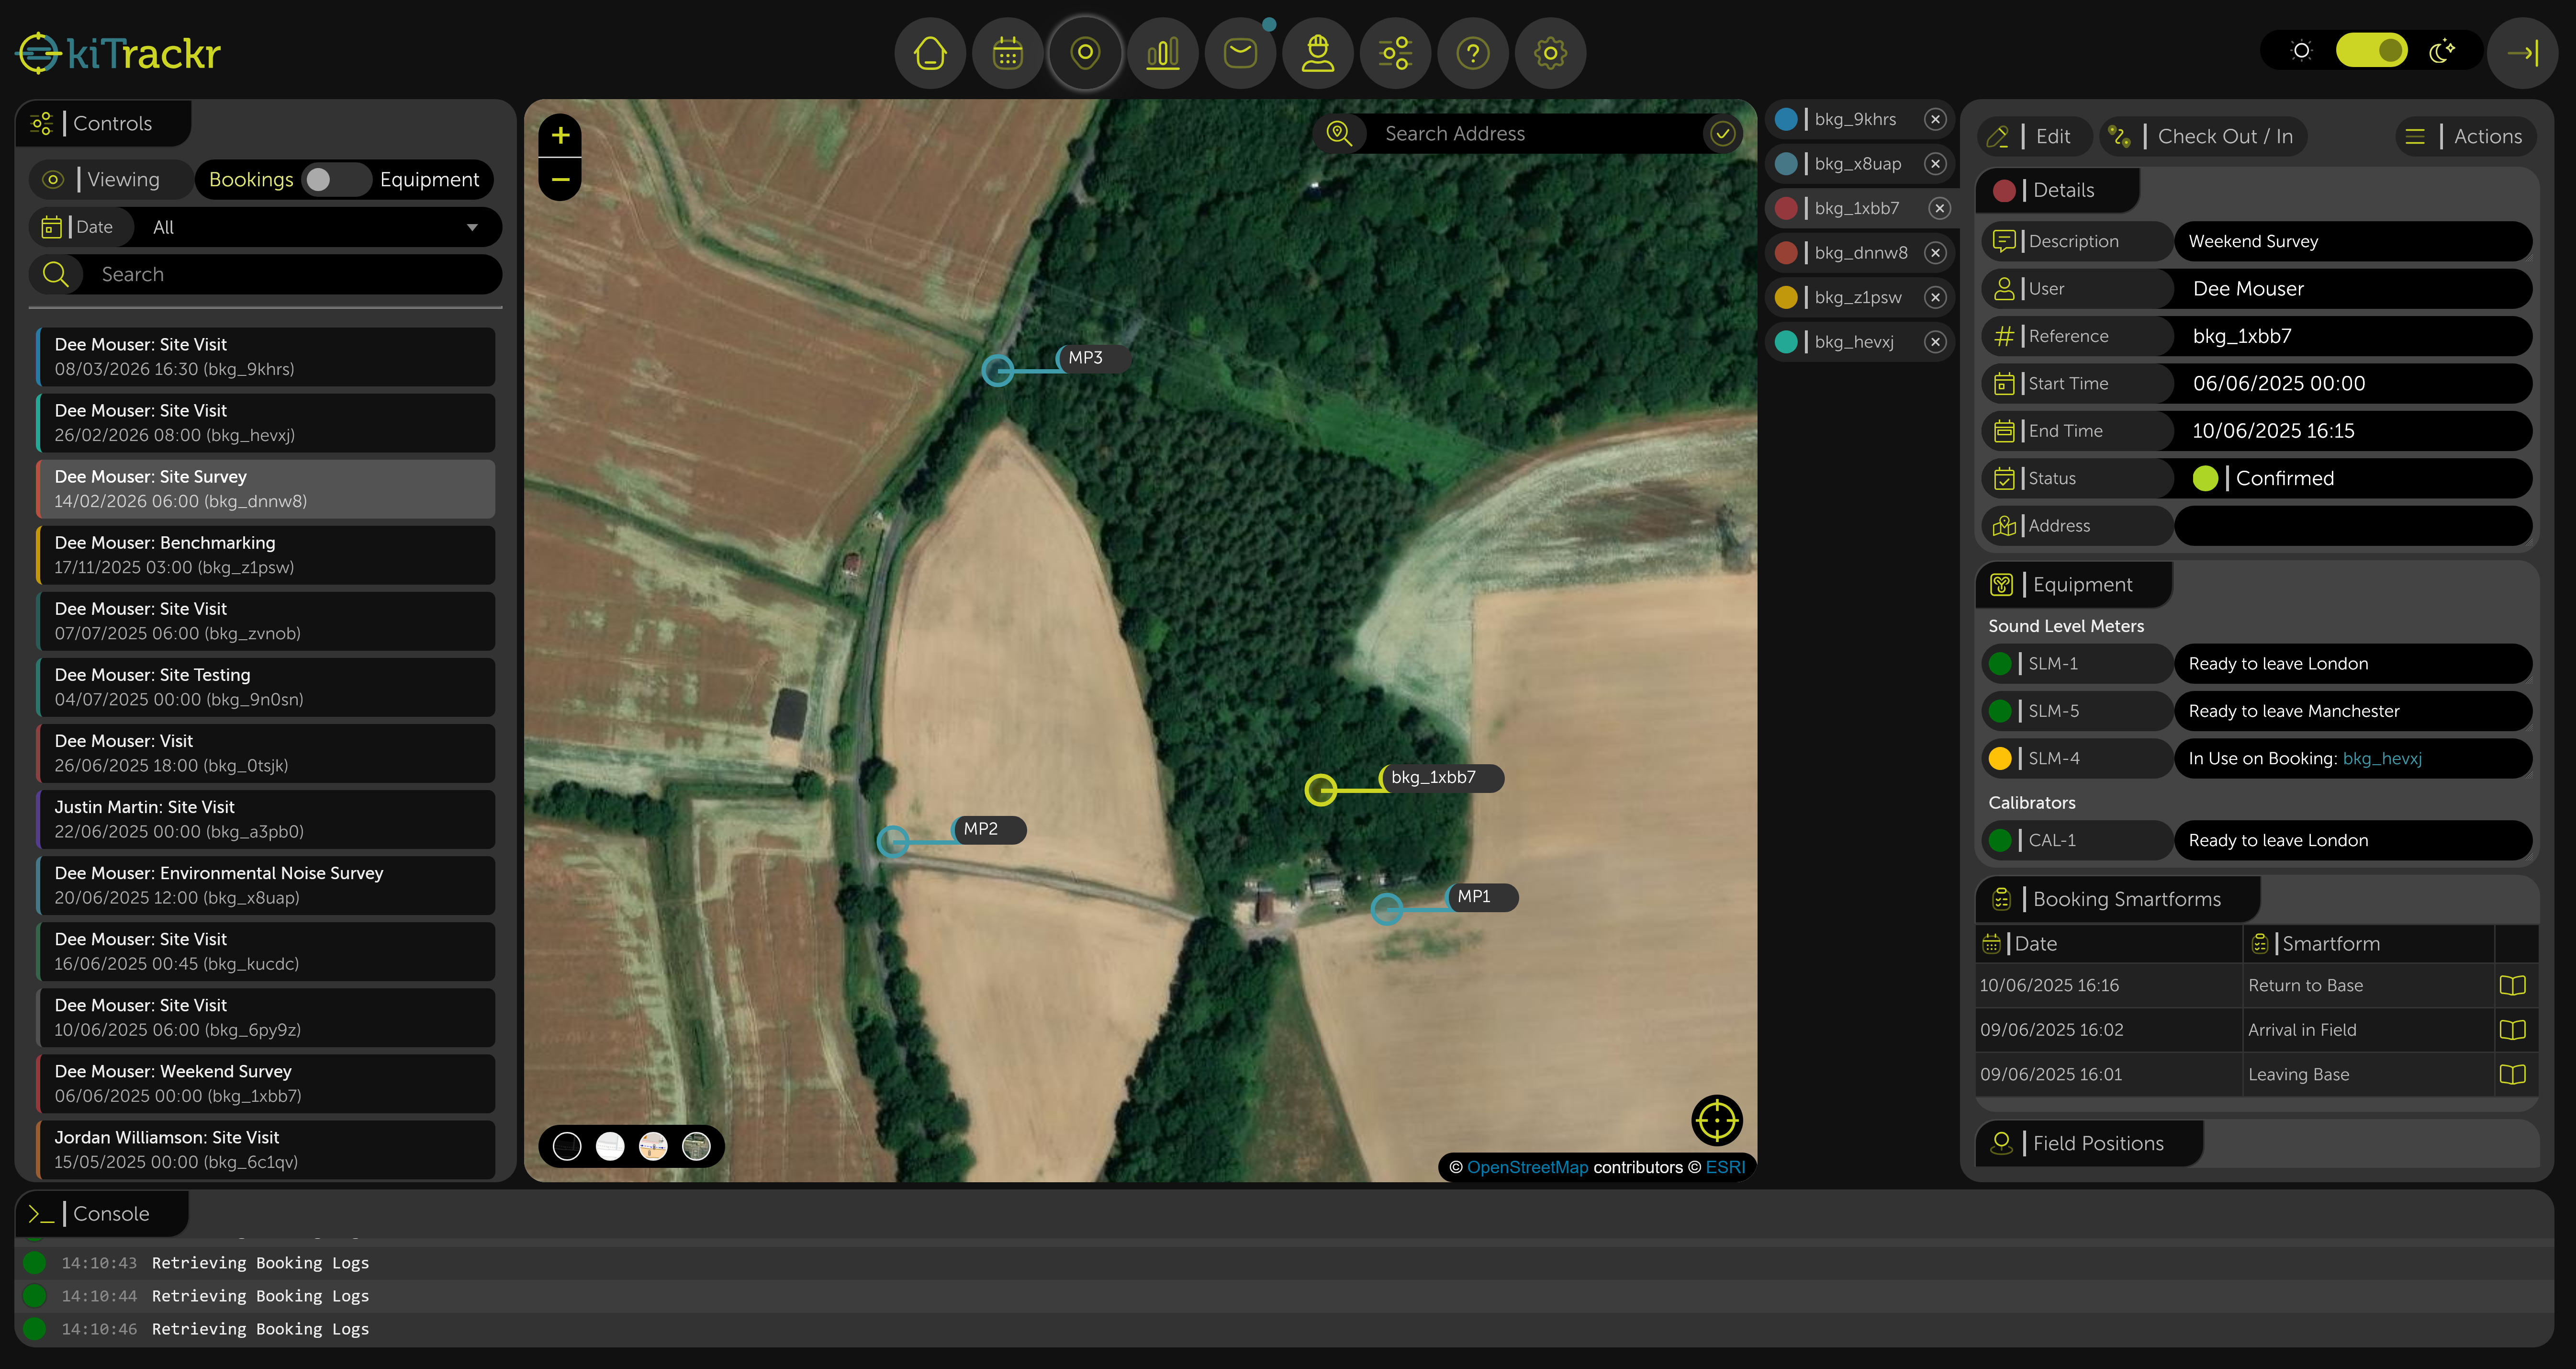Dismiss the bkg_z1psw booking chip
Image resolution: width=2576 pixels, height=1369 pixels.
(x=1936, y=296)
